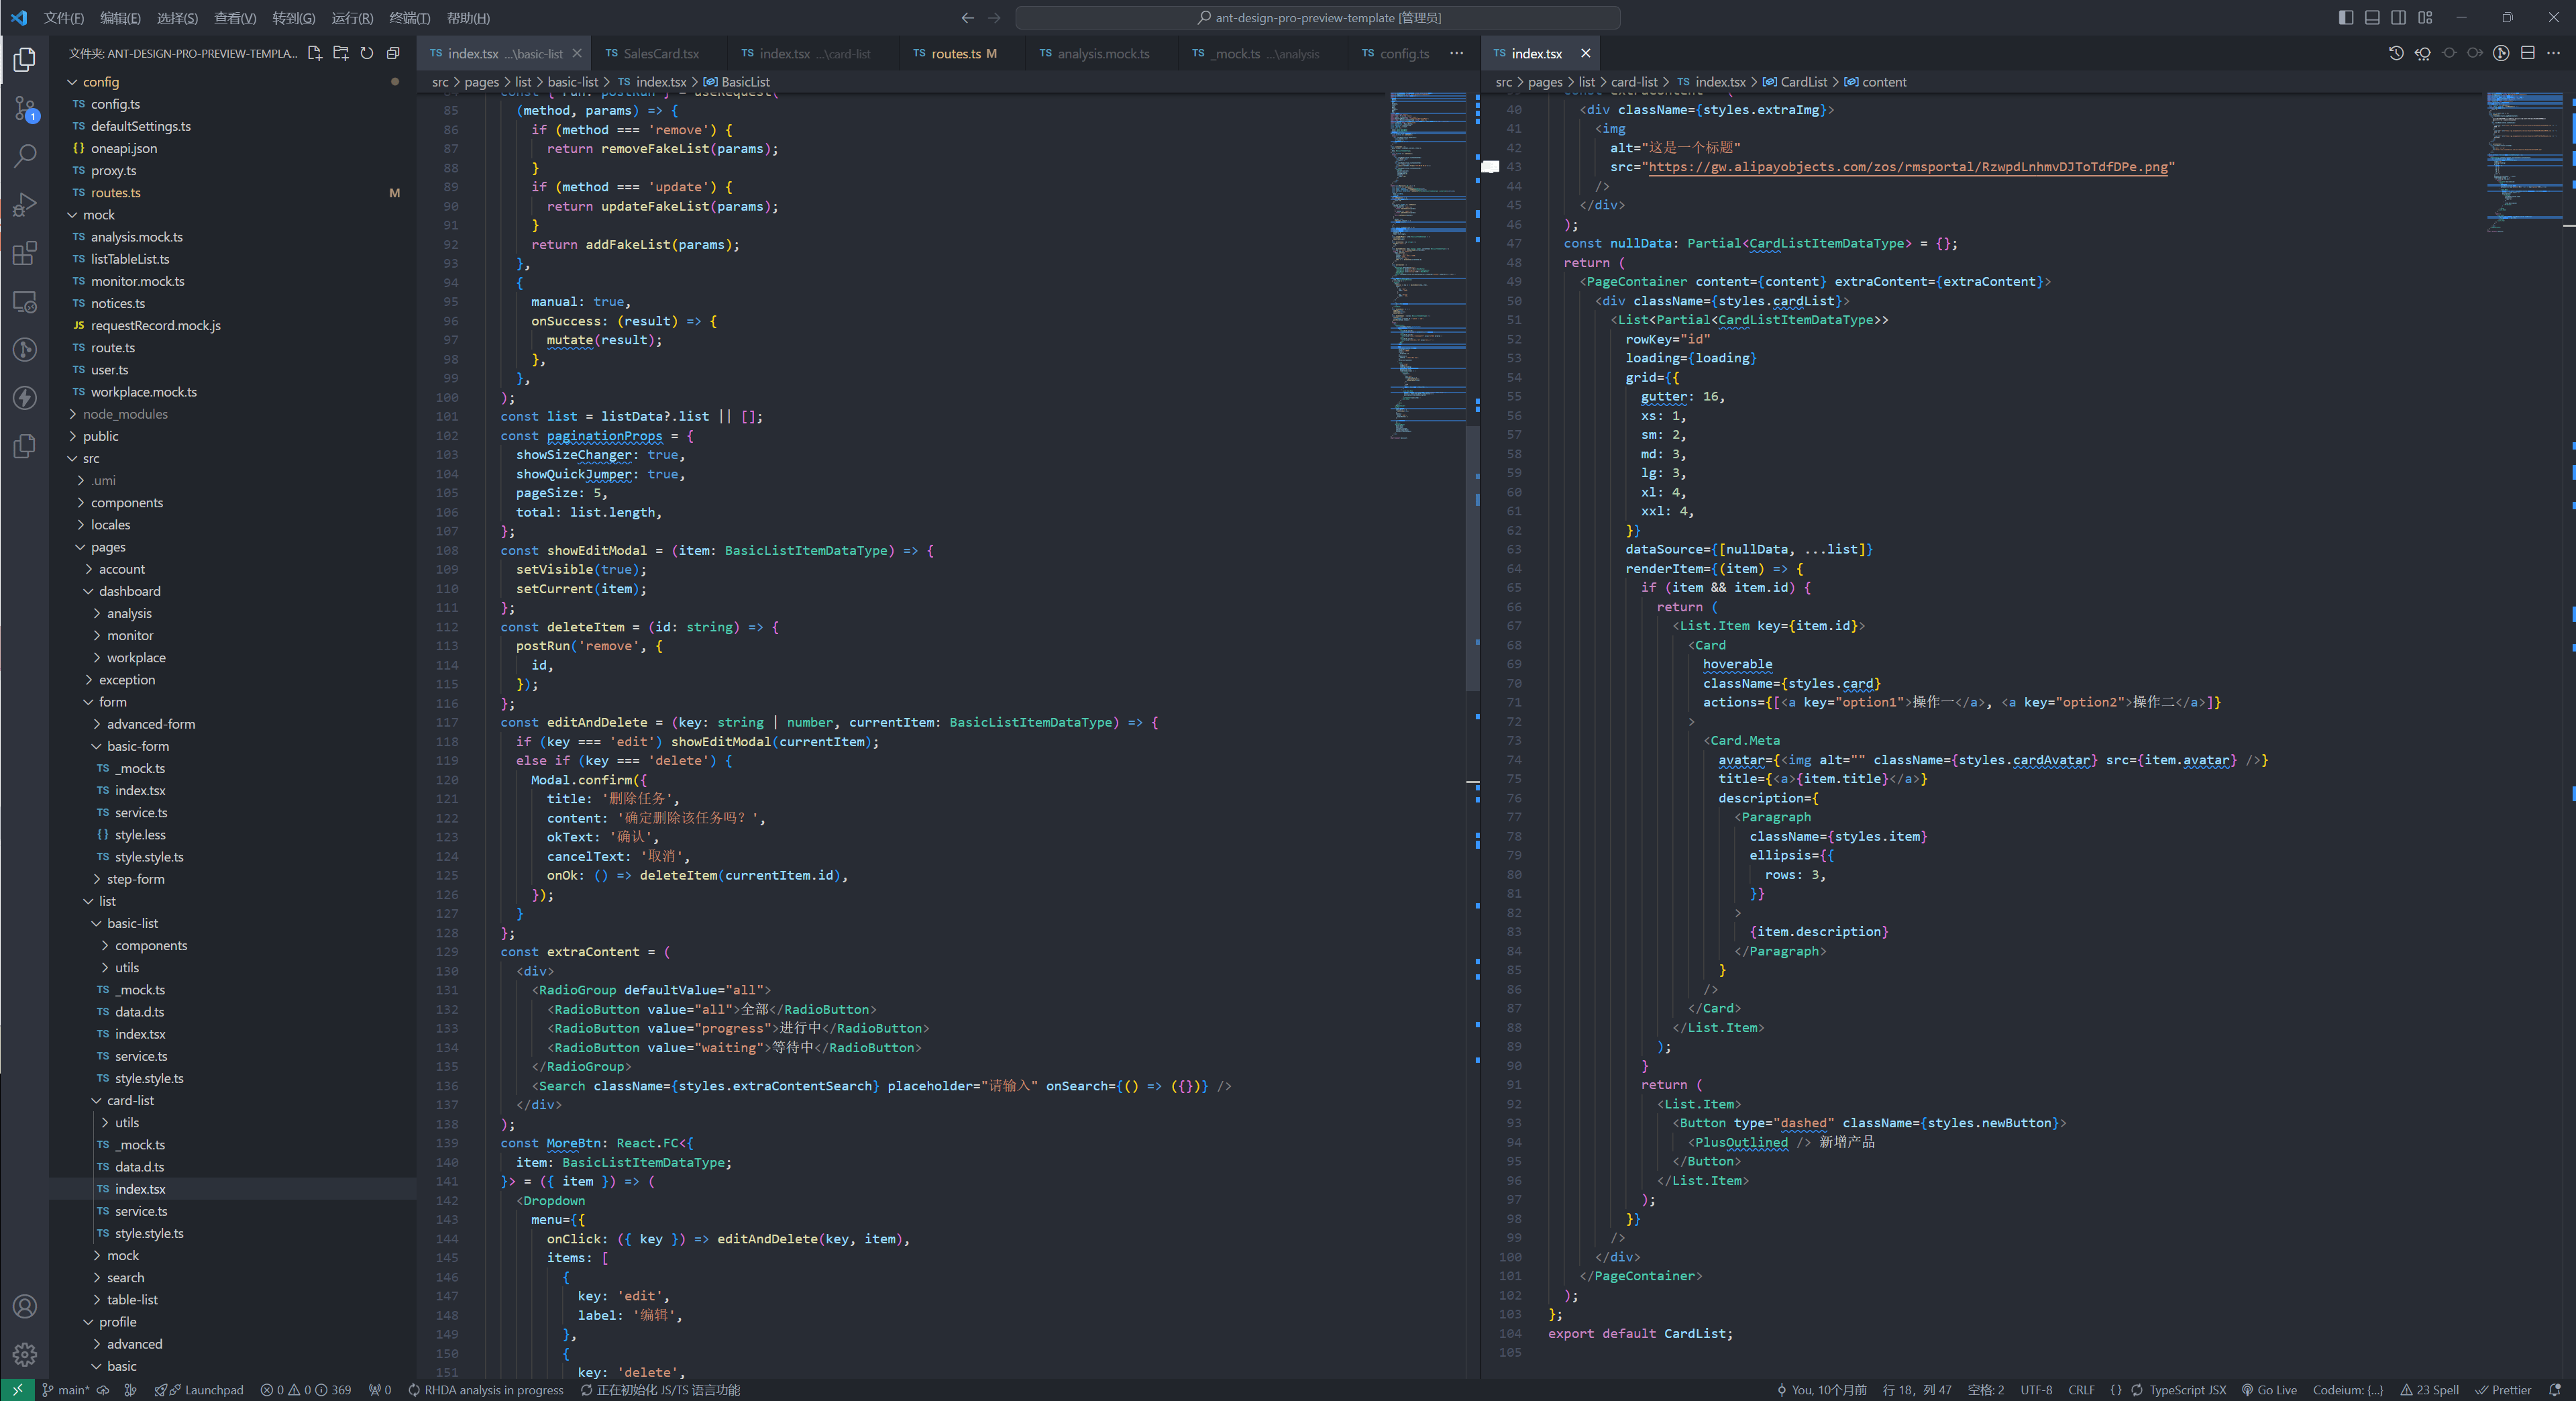Customize layout icon in title bar
The image size is (2576, 1401).
click(x=2425, y=18)
